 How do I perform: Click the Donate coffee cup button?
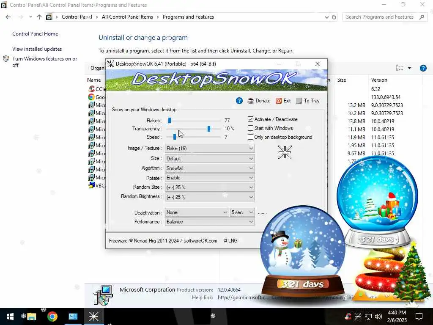(x=259, y=101)
